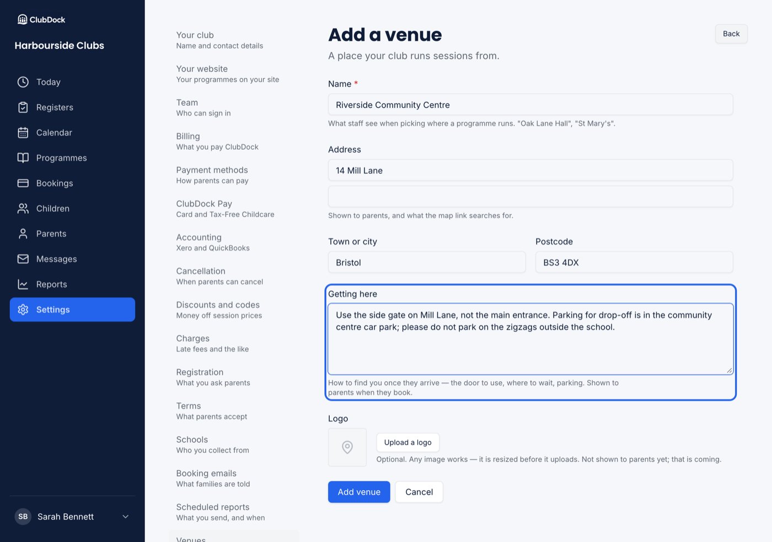Click the empty second Address line

(x=530, y=197)
